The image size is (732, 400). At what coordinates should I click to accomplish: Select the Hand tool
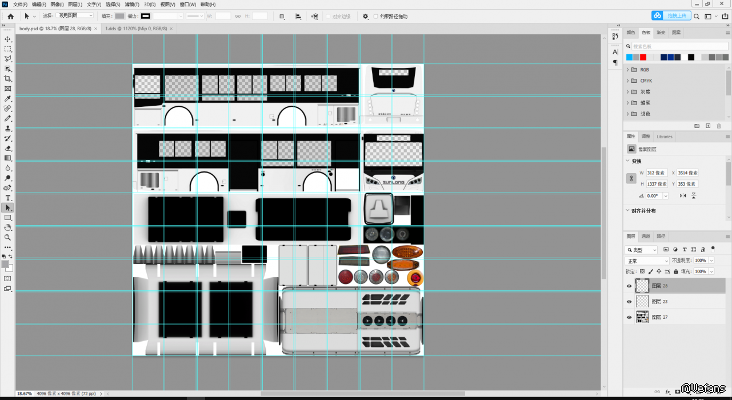[x=8, y=227]
